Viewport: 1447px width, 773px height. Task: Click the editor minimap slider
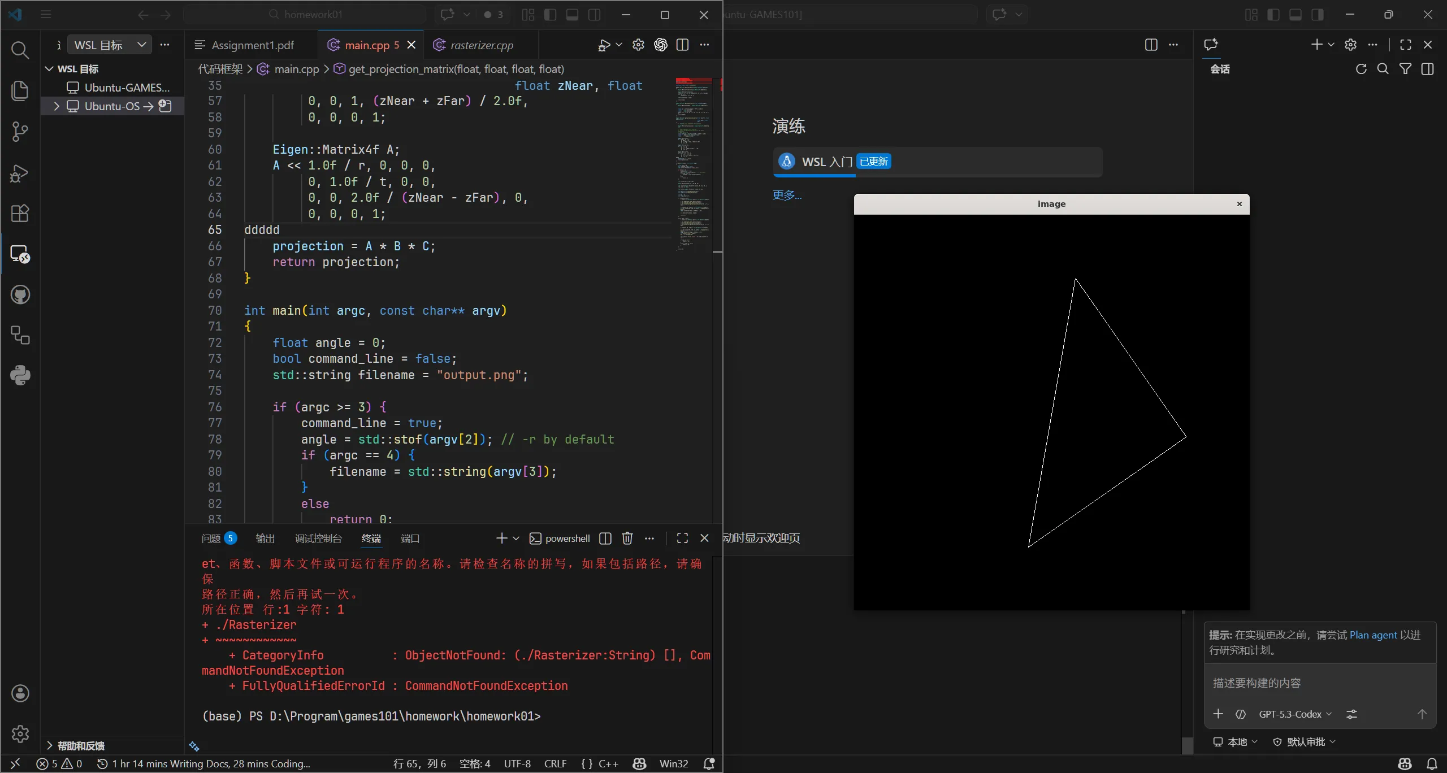tap(694, 164)
